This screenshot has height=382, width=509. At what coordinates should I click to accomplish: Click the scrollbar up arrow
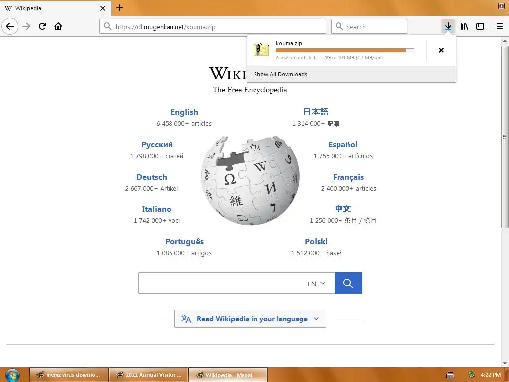[505, 41]
